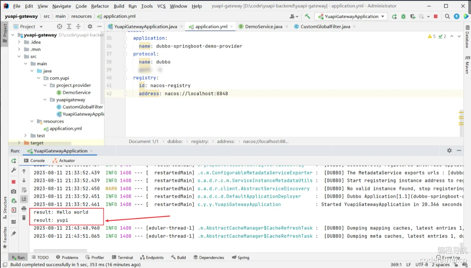Print console output with the printer icon
The image size is (471, 268).
click(24, 209)
